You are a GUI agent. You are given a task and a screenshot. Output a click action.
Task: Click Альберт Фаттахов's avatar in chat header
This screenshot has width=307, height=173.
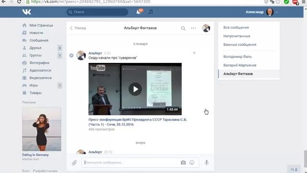pos(206,28)
